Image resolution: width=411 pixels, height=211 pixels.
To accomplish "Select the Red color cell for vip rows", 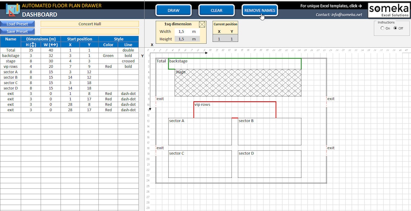I will point(108,66).
